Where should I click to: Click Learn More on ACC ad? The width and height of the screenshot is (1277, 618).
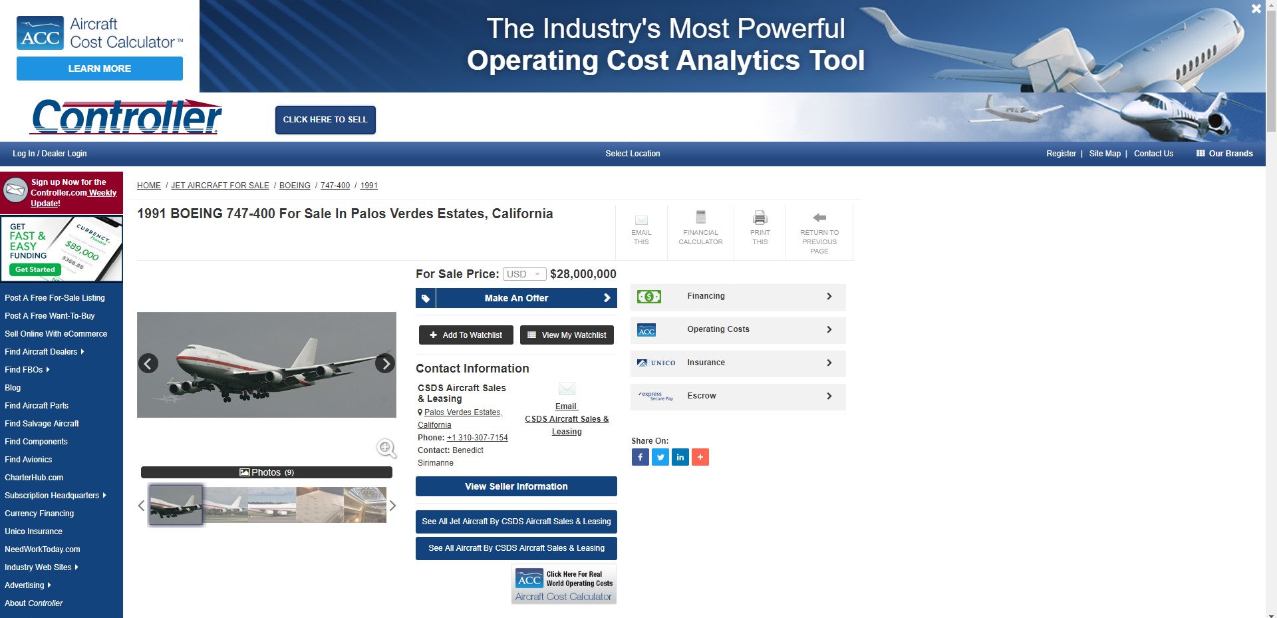pyautogui.click(x=100, y=69)
